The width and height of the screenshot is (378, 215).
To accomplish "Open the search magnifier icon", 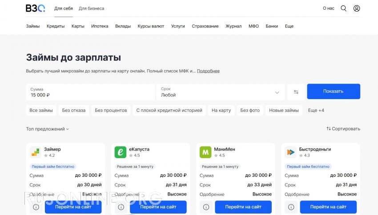I will 343,8.
